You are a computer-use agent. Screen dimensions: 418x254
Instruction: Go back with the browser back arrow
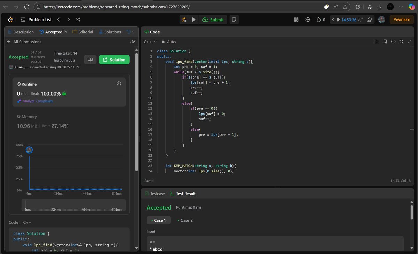coord(6,7)
